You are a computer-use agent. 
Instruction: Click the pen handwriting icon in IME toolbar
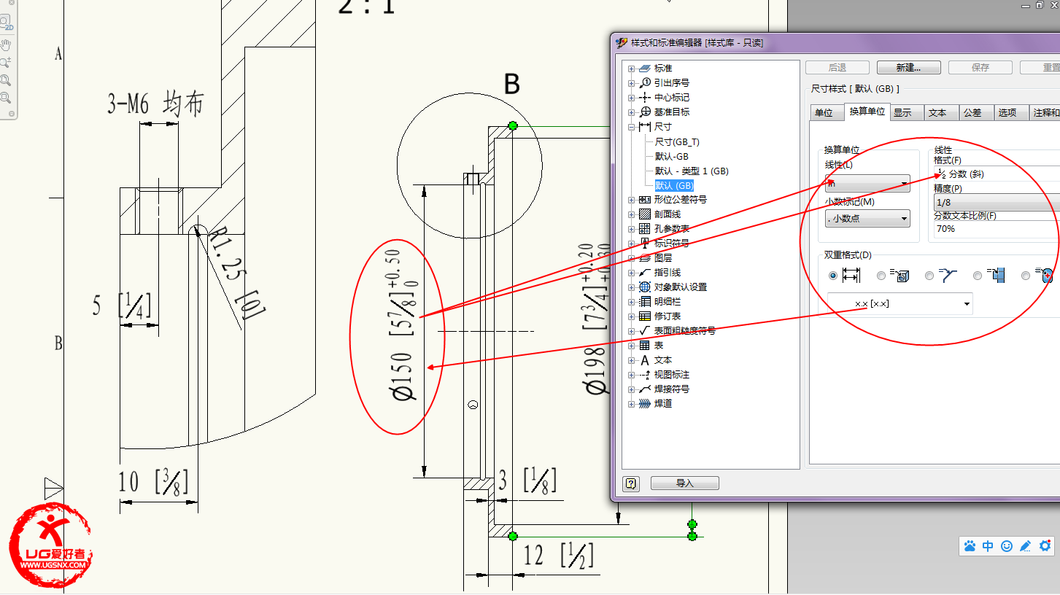pyautogui.click(x=1026, y=545)
